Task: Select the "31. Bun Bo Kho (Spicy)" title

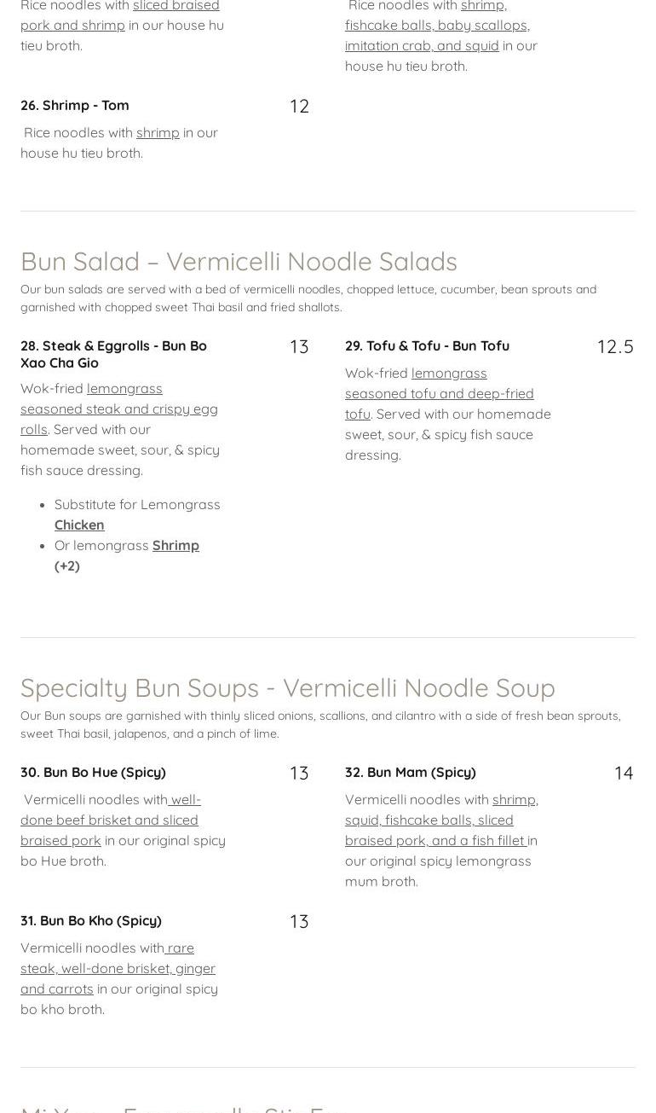Action: [90, 920]
